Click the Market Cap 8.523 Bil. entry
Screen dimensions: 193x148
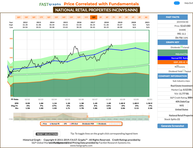point(182,90)
